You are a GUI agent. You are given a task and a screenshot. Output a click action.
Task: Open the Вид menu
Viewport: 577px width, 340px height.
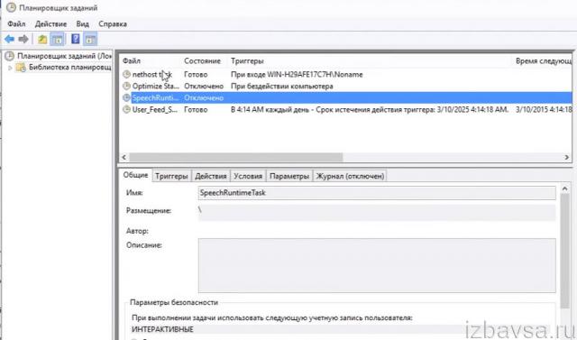click(x=82, y=24)
